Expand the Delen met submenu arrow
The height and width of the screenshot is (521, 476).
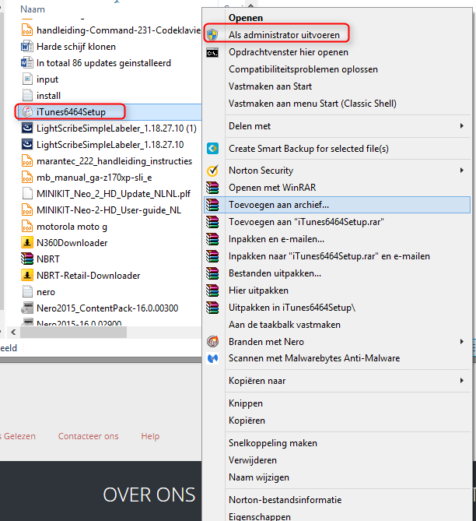point(462,125)
